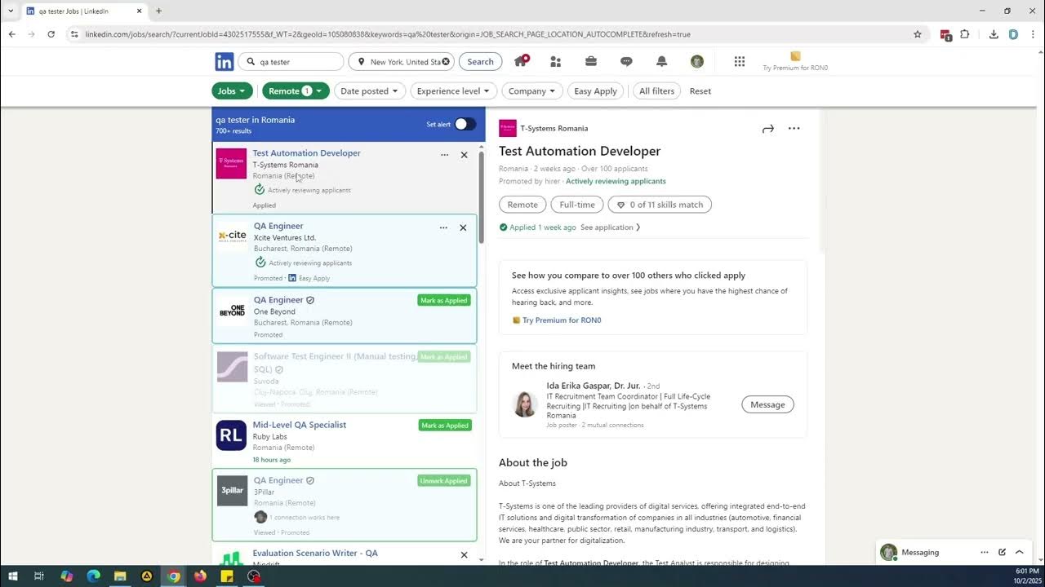Open the Messaging icon in the navbar

click(626, 61)
